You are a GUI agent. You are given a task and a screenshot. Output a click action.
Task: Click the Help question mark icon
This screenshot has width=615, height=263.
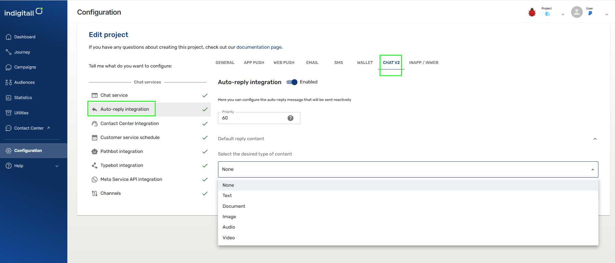(x=9, y=166)
